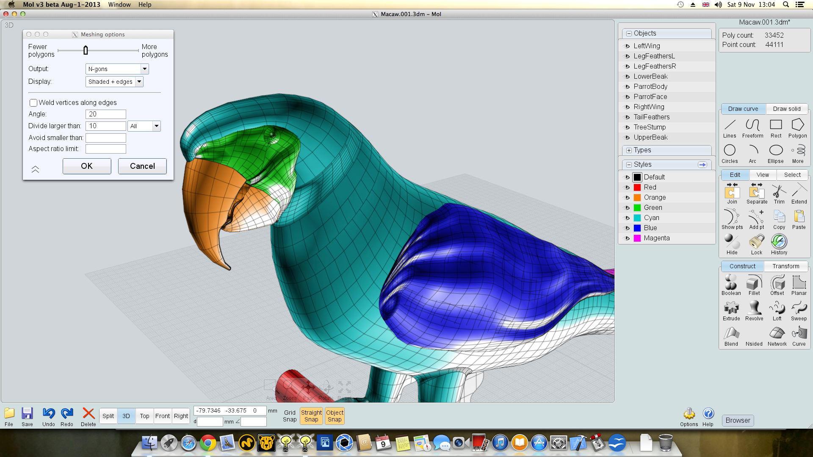The height and width of the screenshot is (457, 813).
Task: Cancel the Meshing options dialog
Action: pos(142,166)
